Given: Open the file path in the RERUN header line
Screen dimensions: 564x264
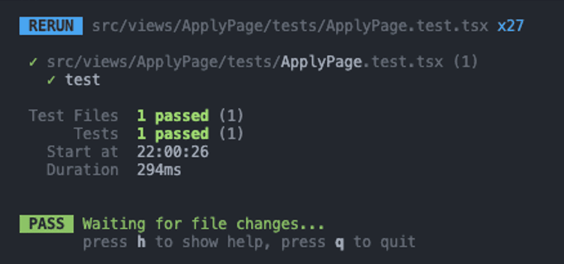Looking at the screenshot, I should point(290,26).
